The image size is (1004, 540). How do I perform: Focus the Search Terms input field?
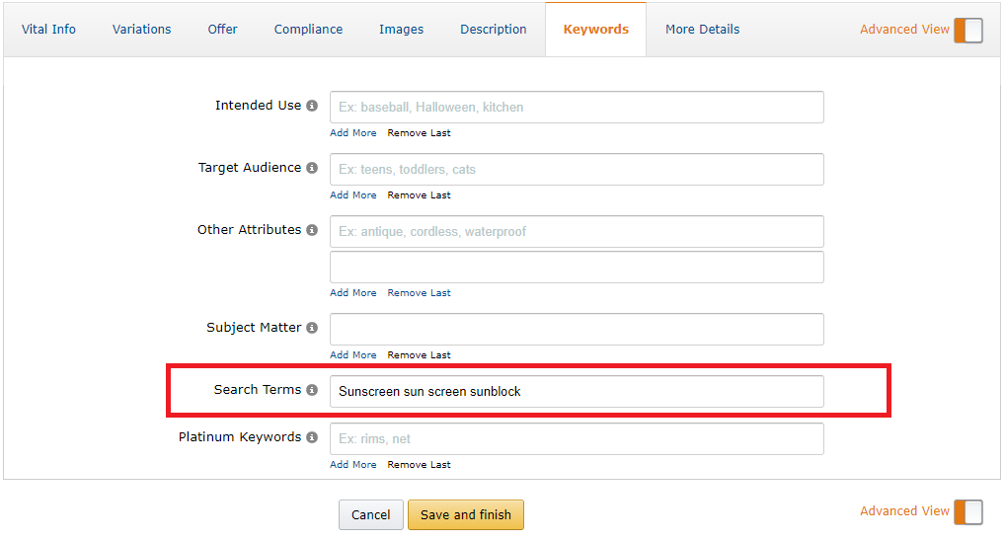576,391
